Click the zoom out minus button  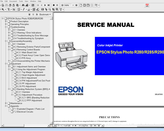(62, 5)
